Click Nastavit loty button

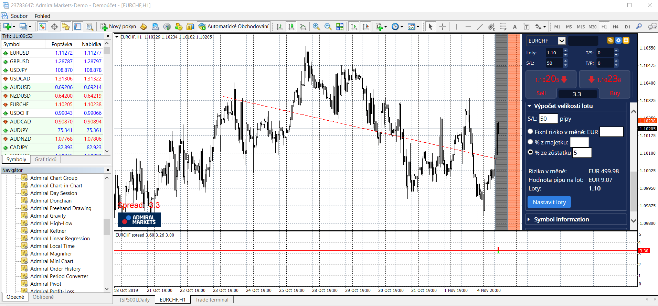click(x=549, y=202)
